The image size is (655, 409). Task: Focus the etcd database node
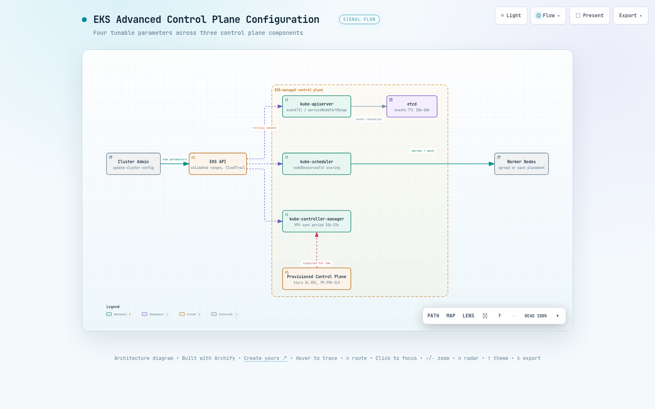pos(412,106)
